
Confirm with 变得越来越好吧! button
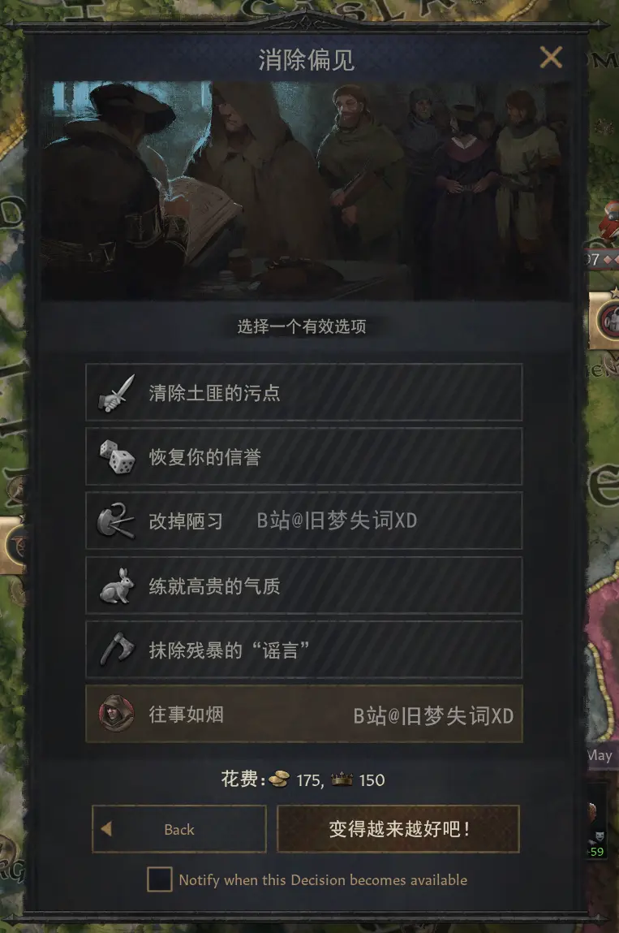[x=398, y=829]
